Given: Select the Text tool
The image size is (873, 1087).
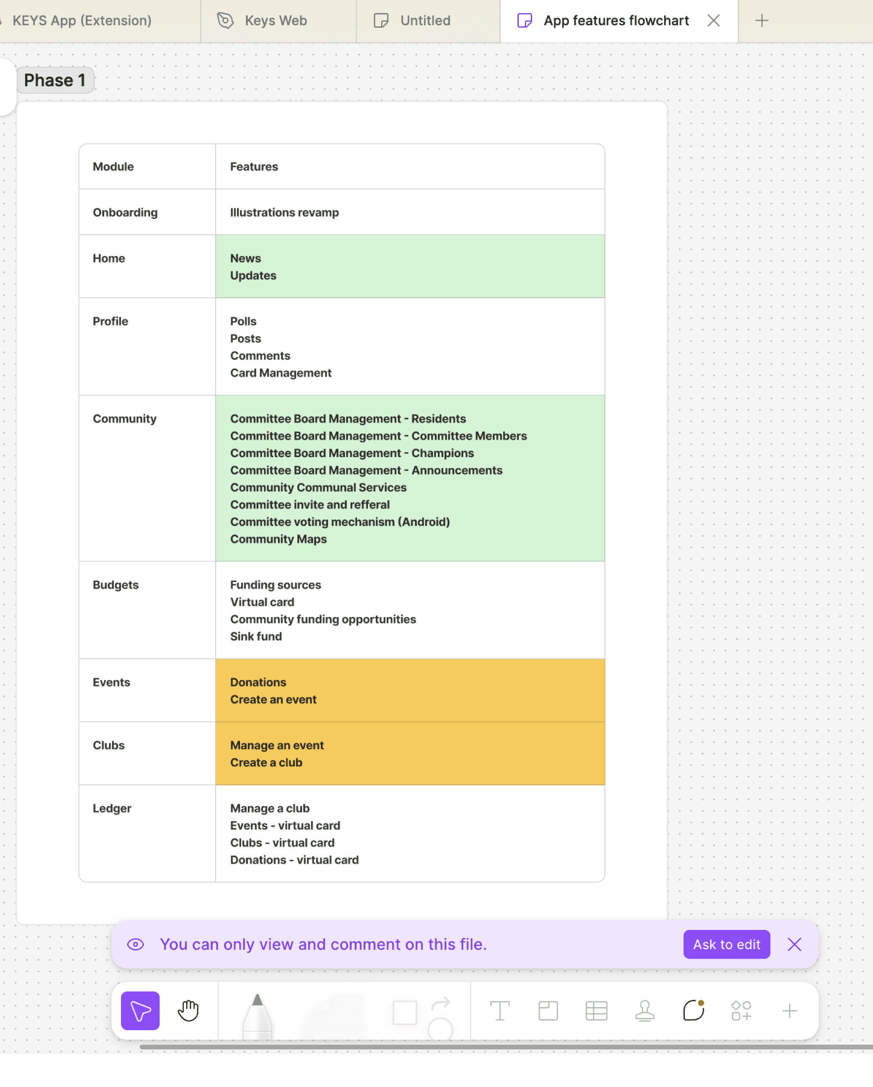Looking at the screenshot, I should coord(500,1011).
